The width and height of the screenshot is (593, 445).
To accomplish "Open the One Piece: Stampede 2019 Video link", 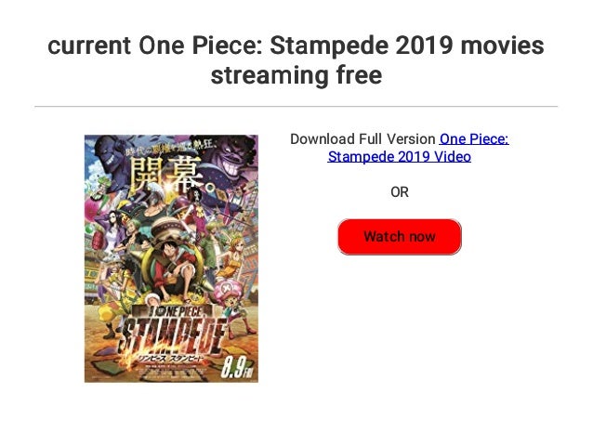I will [418, 148].
